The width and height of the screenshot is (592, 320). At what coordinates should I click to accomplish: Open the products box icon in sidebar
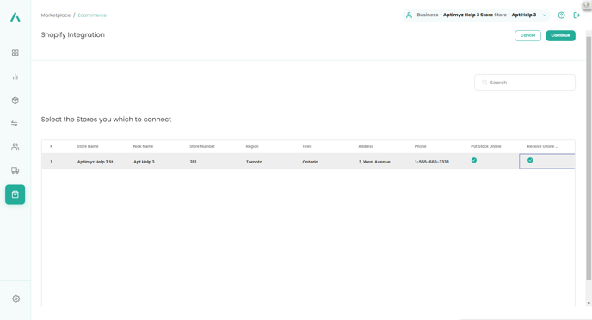click(x=15, y=101)
